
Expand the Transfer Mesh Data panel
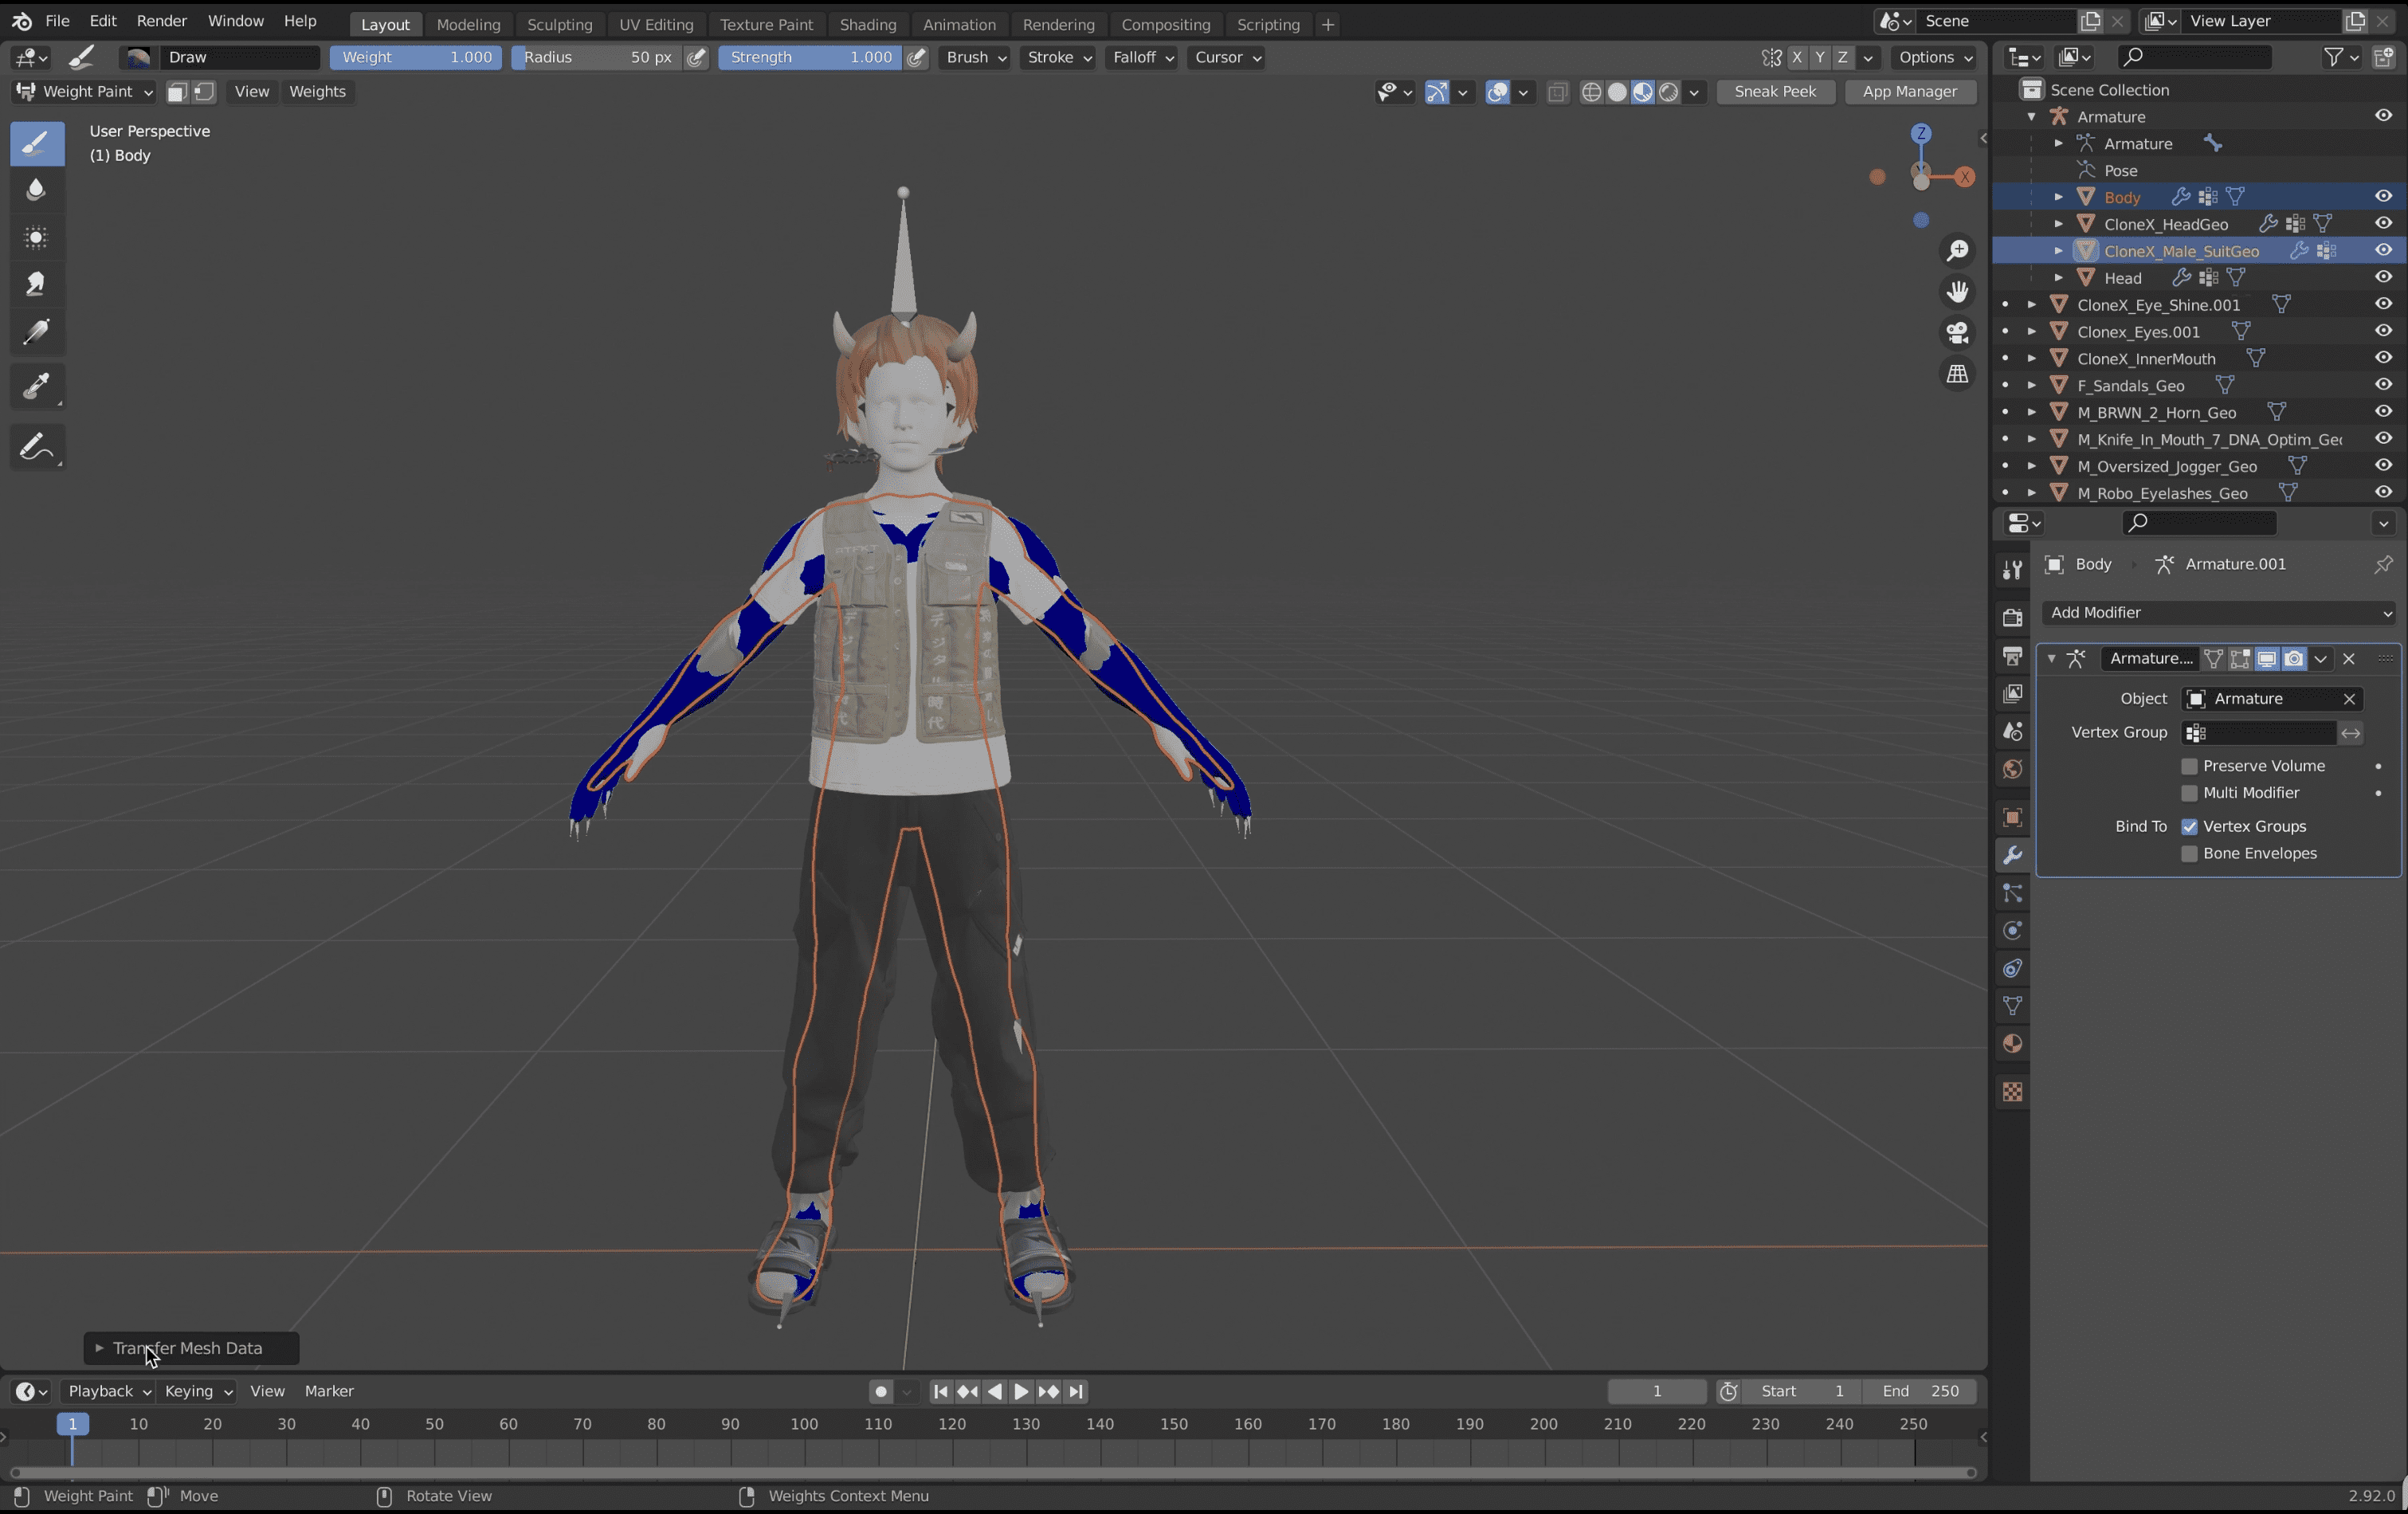click(99, 1348)
